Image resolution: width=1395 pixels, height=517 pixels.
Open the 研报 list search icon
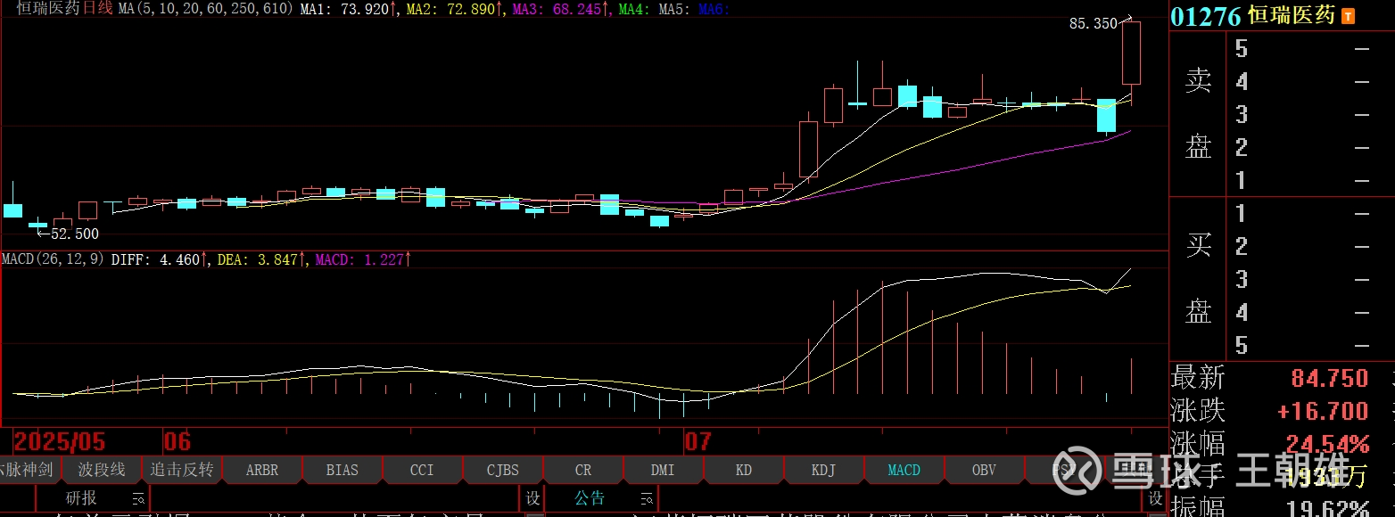coord(138,498)
